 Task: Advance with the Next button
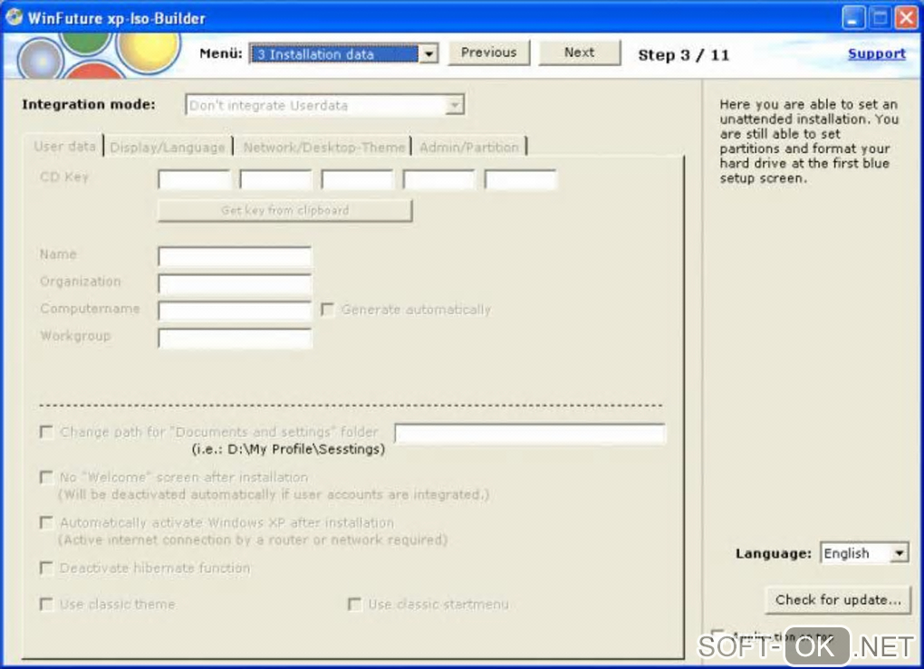point(579,53)
